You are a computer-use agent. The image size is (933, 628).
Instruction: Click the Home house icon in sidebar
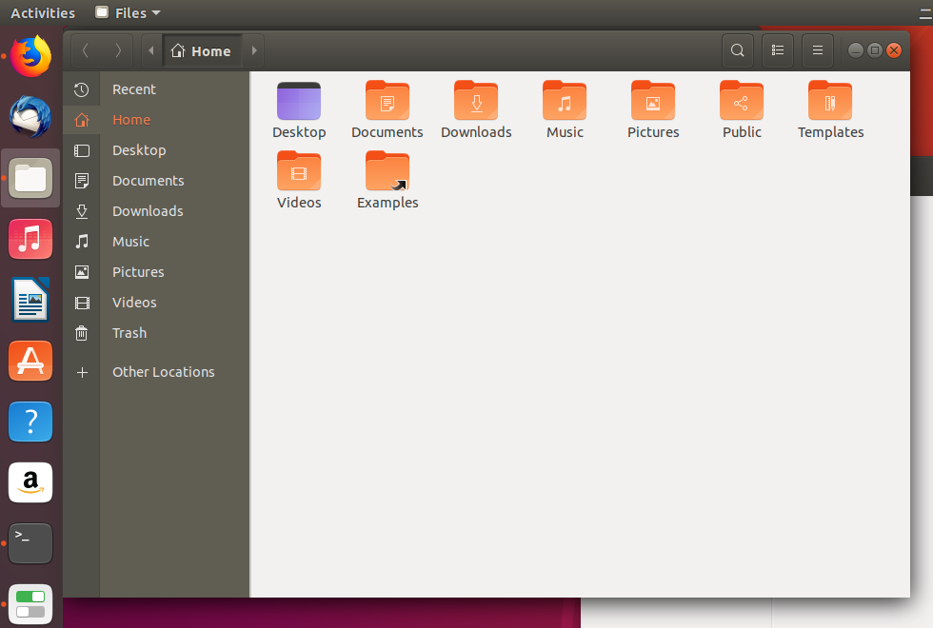[x=82, y=120]
